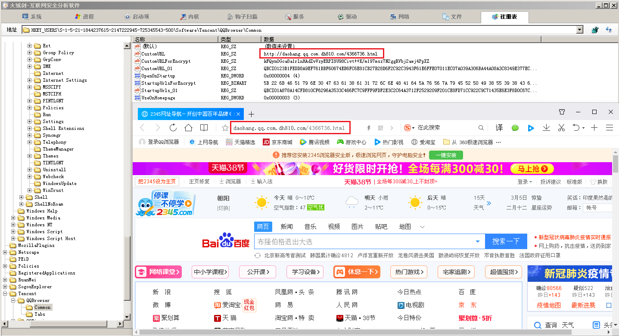This screenshot has height=336, width=619.
Task: Open the browser hamburger menu
Action: [609, 128]
